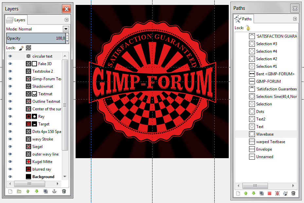Click the Target layer thumbnail

click(28, 124)
